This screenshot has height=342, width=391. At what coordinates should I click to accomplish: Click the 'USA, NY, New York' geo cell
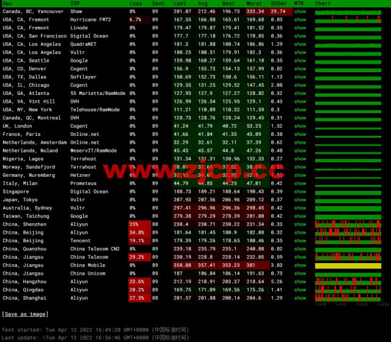pos(27,110)
